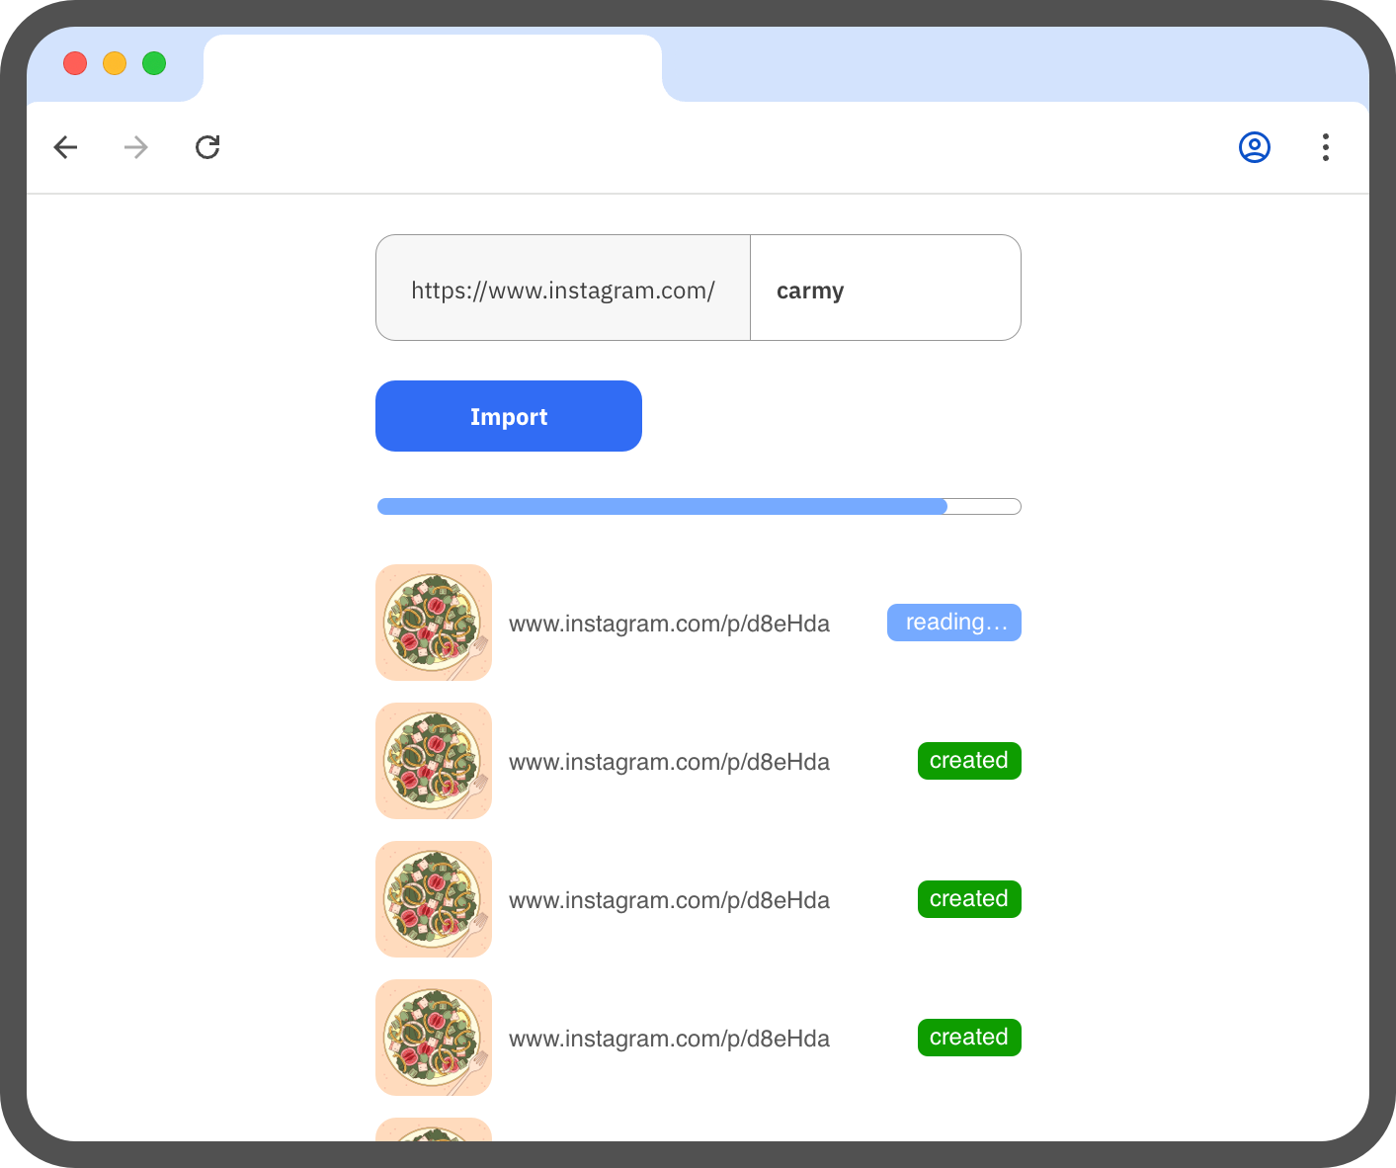Click the browser back arrow
This screenshot has width=1396, height=1168.
65,146
